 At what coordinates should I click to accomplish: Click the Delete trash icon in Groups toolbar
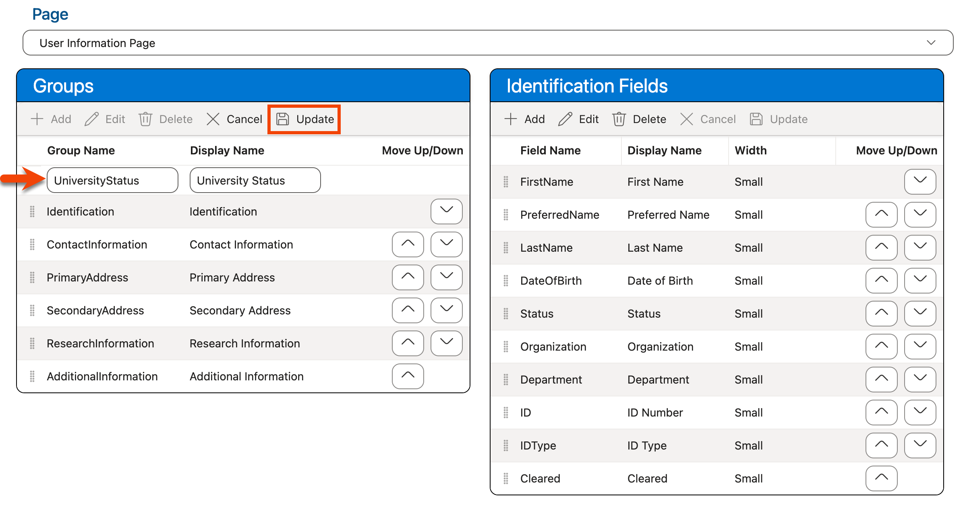click(x=146, y=119)
